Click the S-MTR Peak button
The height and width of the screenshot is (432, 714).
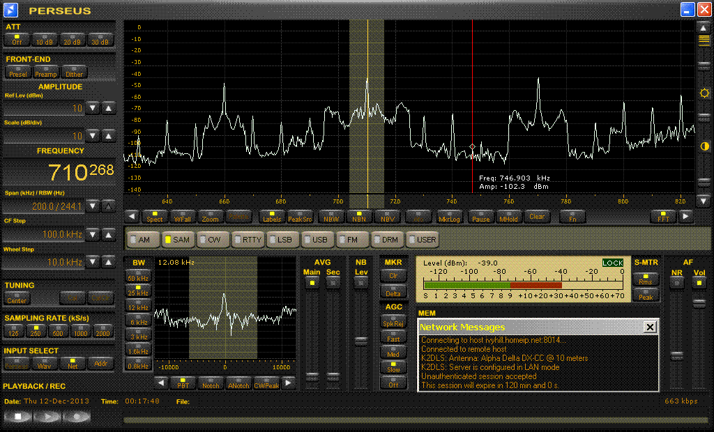(x=646, y=295)
